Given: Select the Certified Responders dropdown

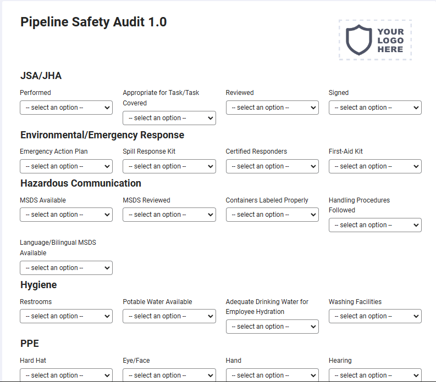Looking at the screenshot, I should pos(272,166).
